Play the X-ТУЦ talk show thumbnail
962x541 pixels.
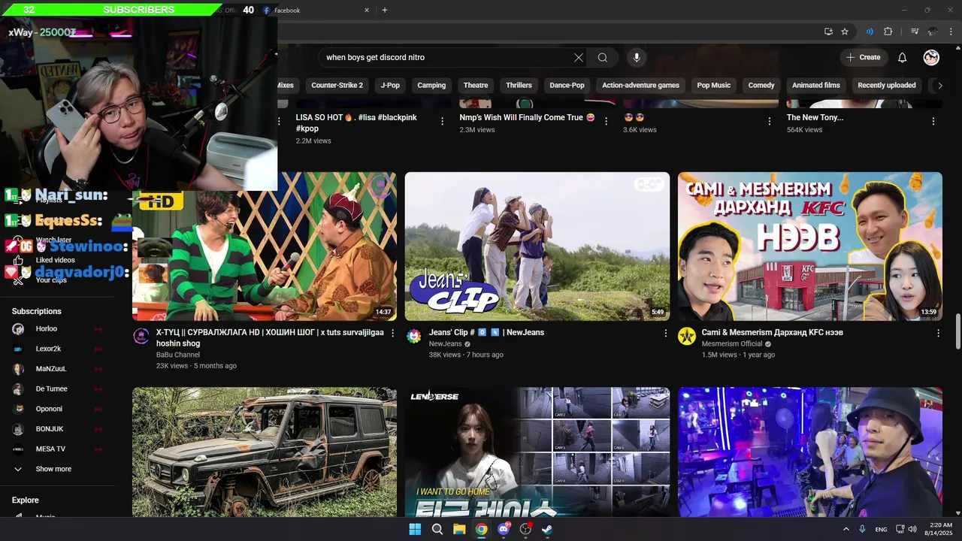265,246
